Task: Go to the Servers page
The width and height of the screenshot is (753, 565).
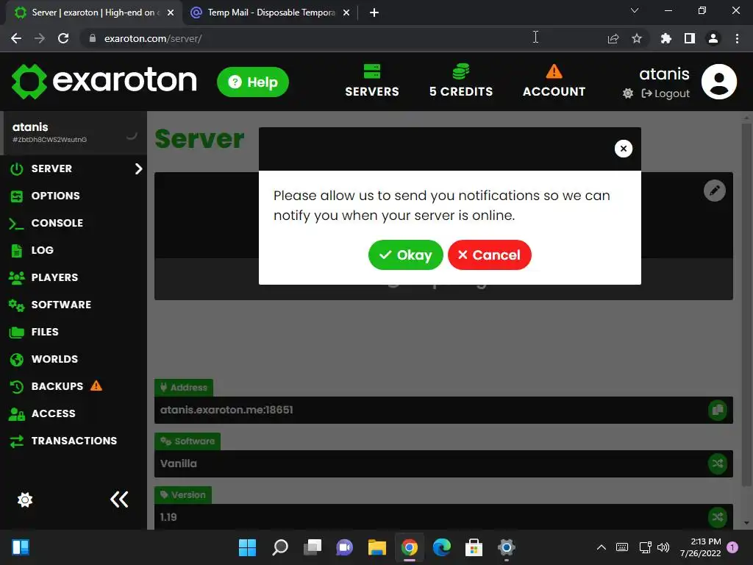Action: click(371, 80)
